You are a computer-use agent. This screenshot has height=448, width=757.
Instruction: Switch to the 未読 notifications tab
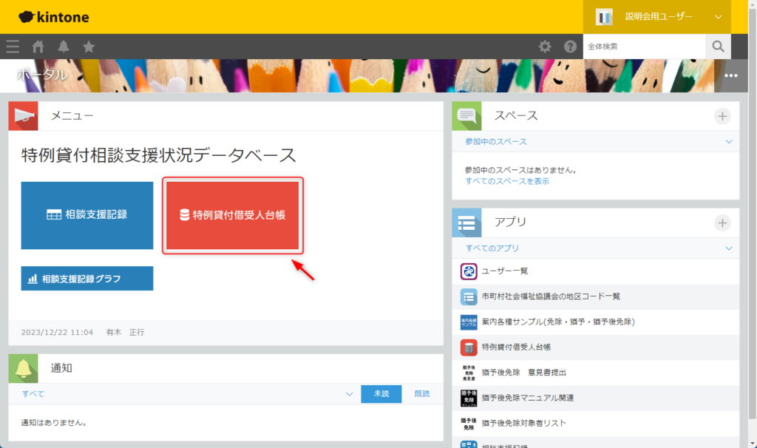click(381, 394)
